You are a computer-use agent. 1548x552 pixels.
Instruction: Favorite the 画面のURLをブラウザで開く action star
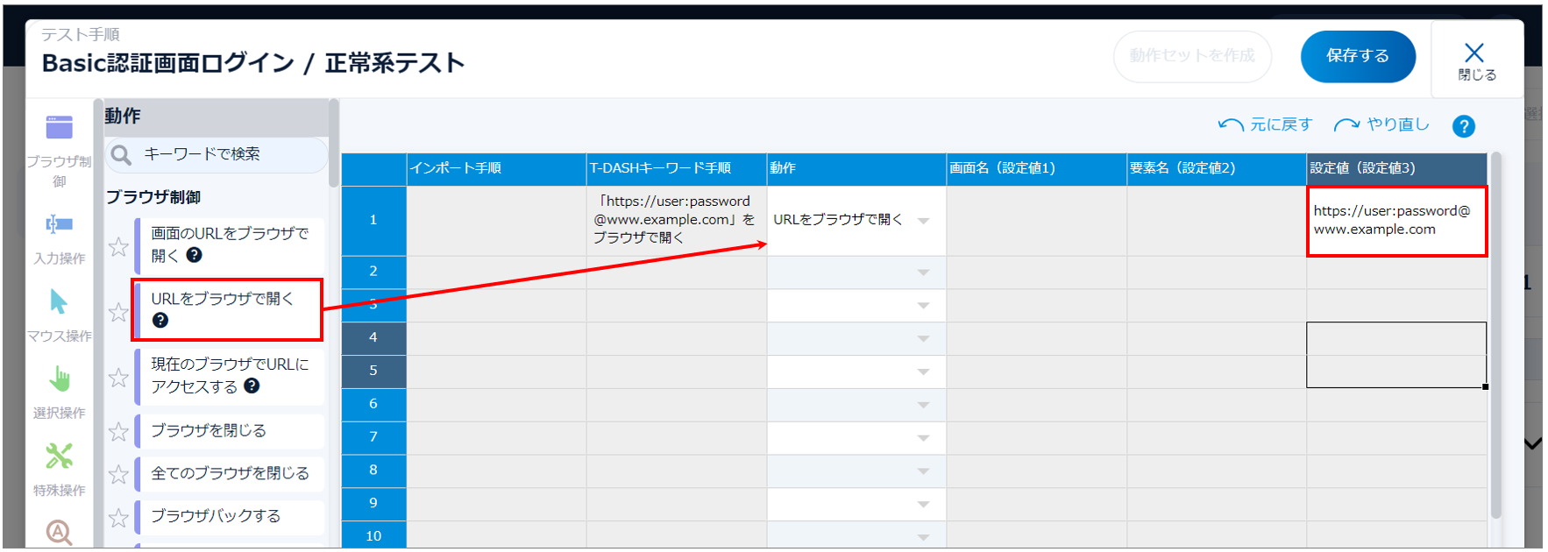pos(118,246)
